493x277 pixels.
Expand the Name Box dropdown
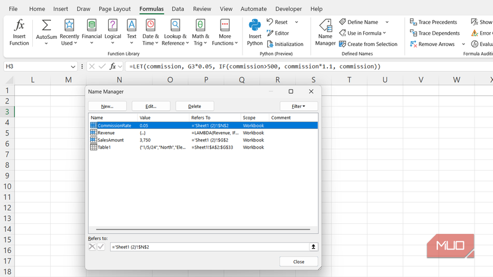pyautogui.click(x=73, y=67)
